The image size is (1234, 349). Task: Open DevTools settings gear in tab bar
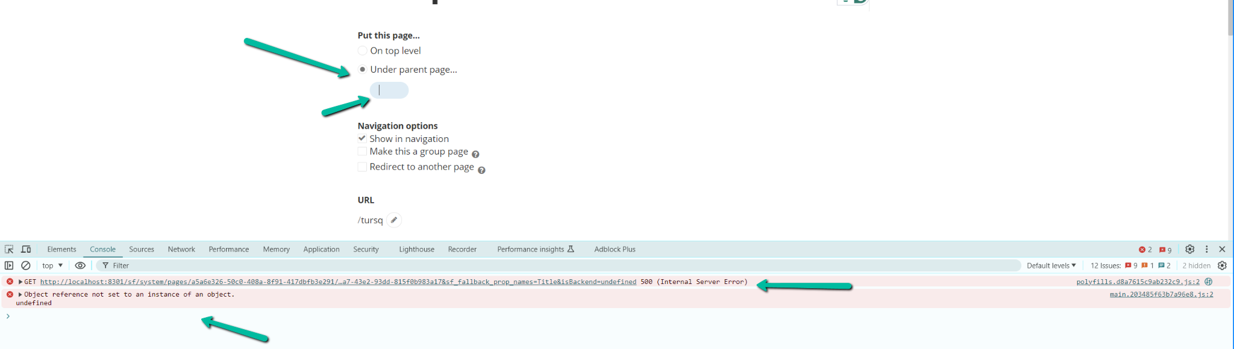click(1190, 249)
